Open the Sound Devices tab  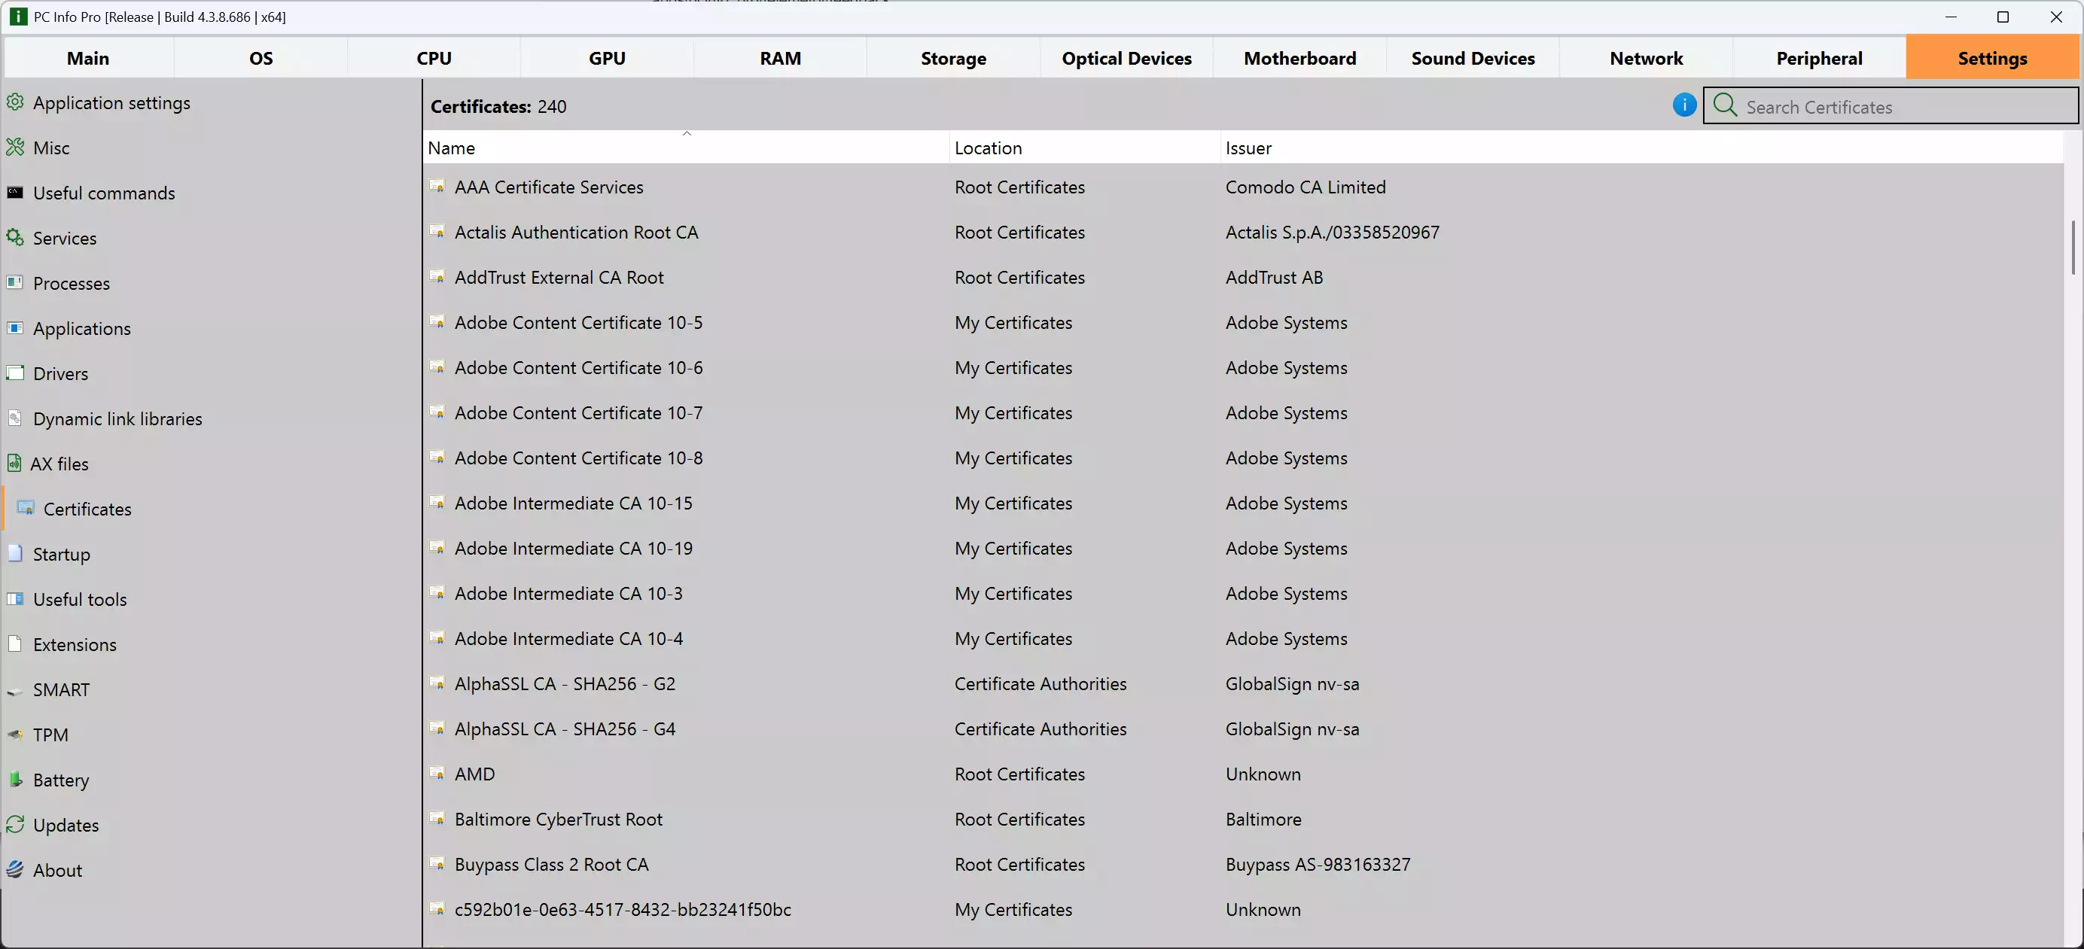pos(1473,57)
